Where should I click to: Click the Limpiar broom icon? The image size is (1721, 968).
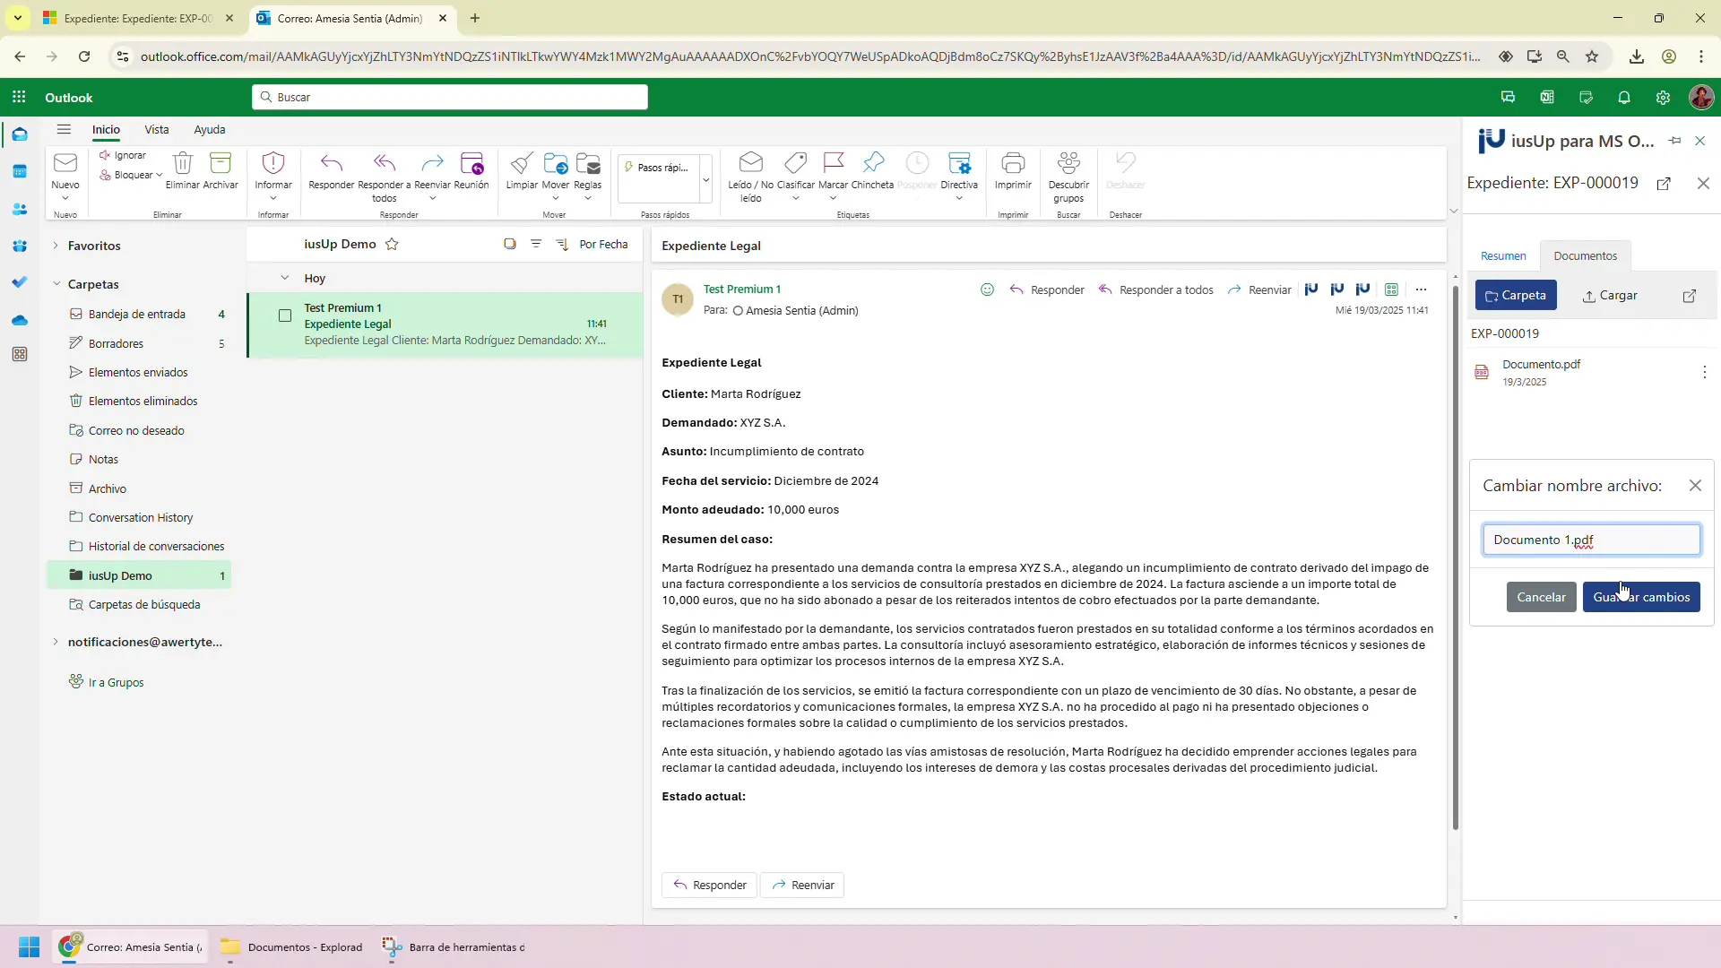tap(522, 164)
